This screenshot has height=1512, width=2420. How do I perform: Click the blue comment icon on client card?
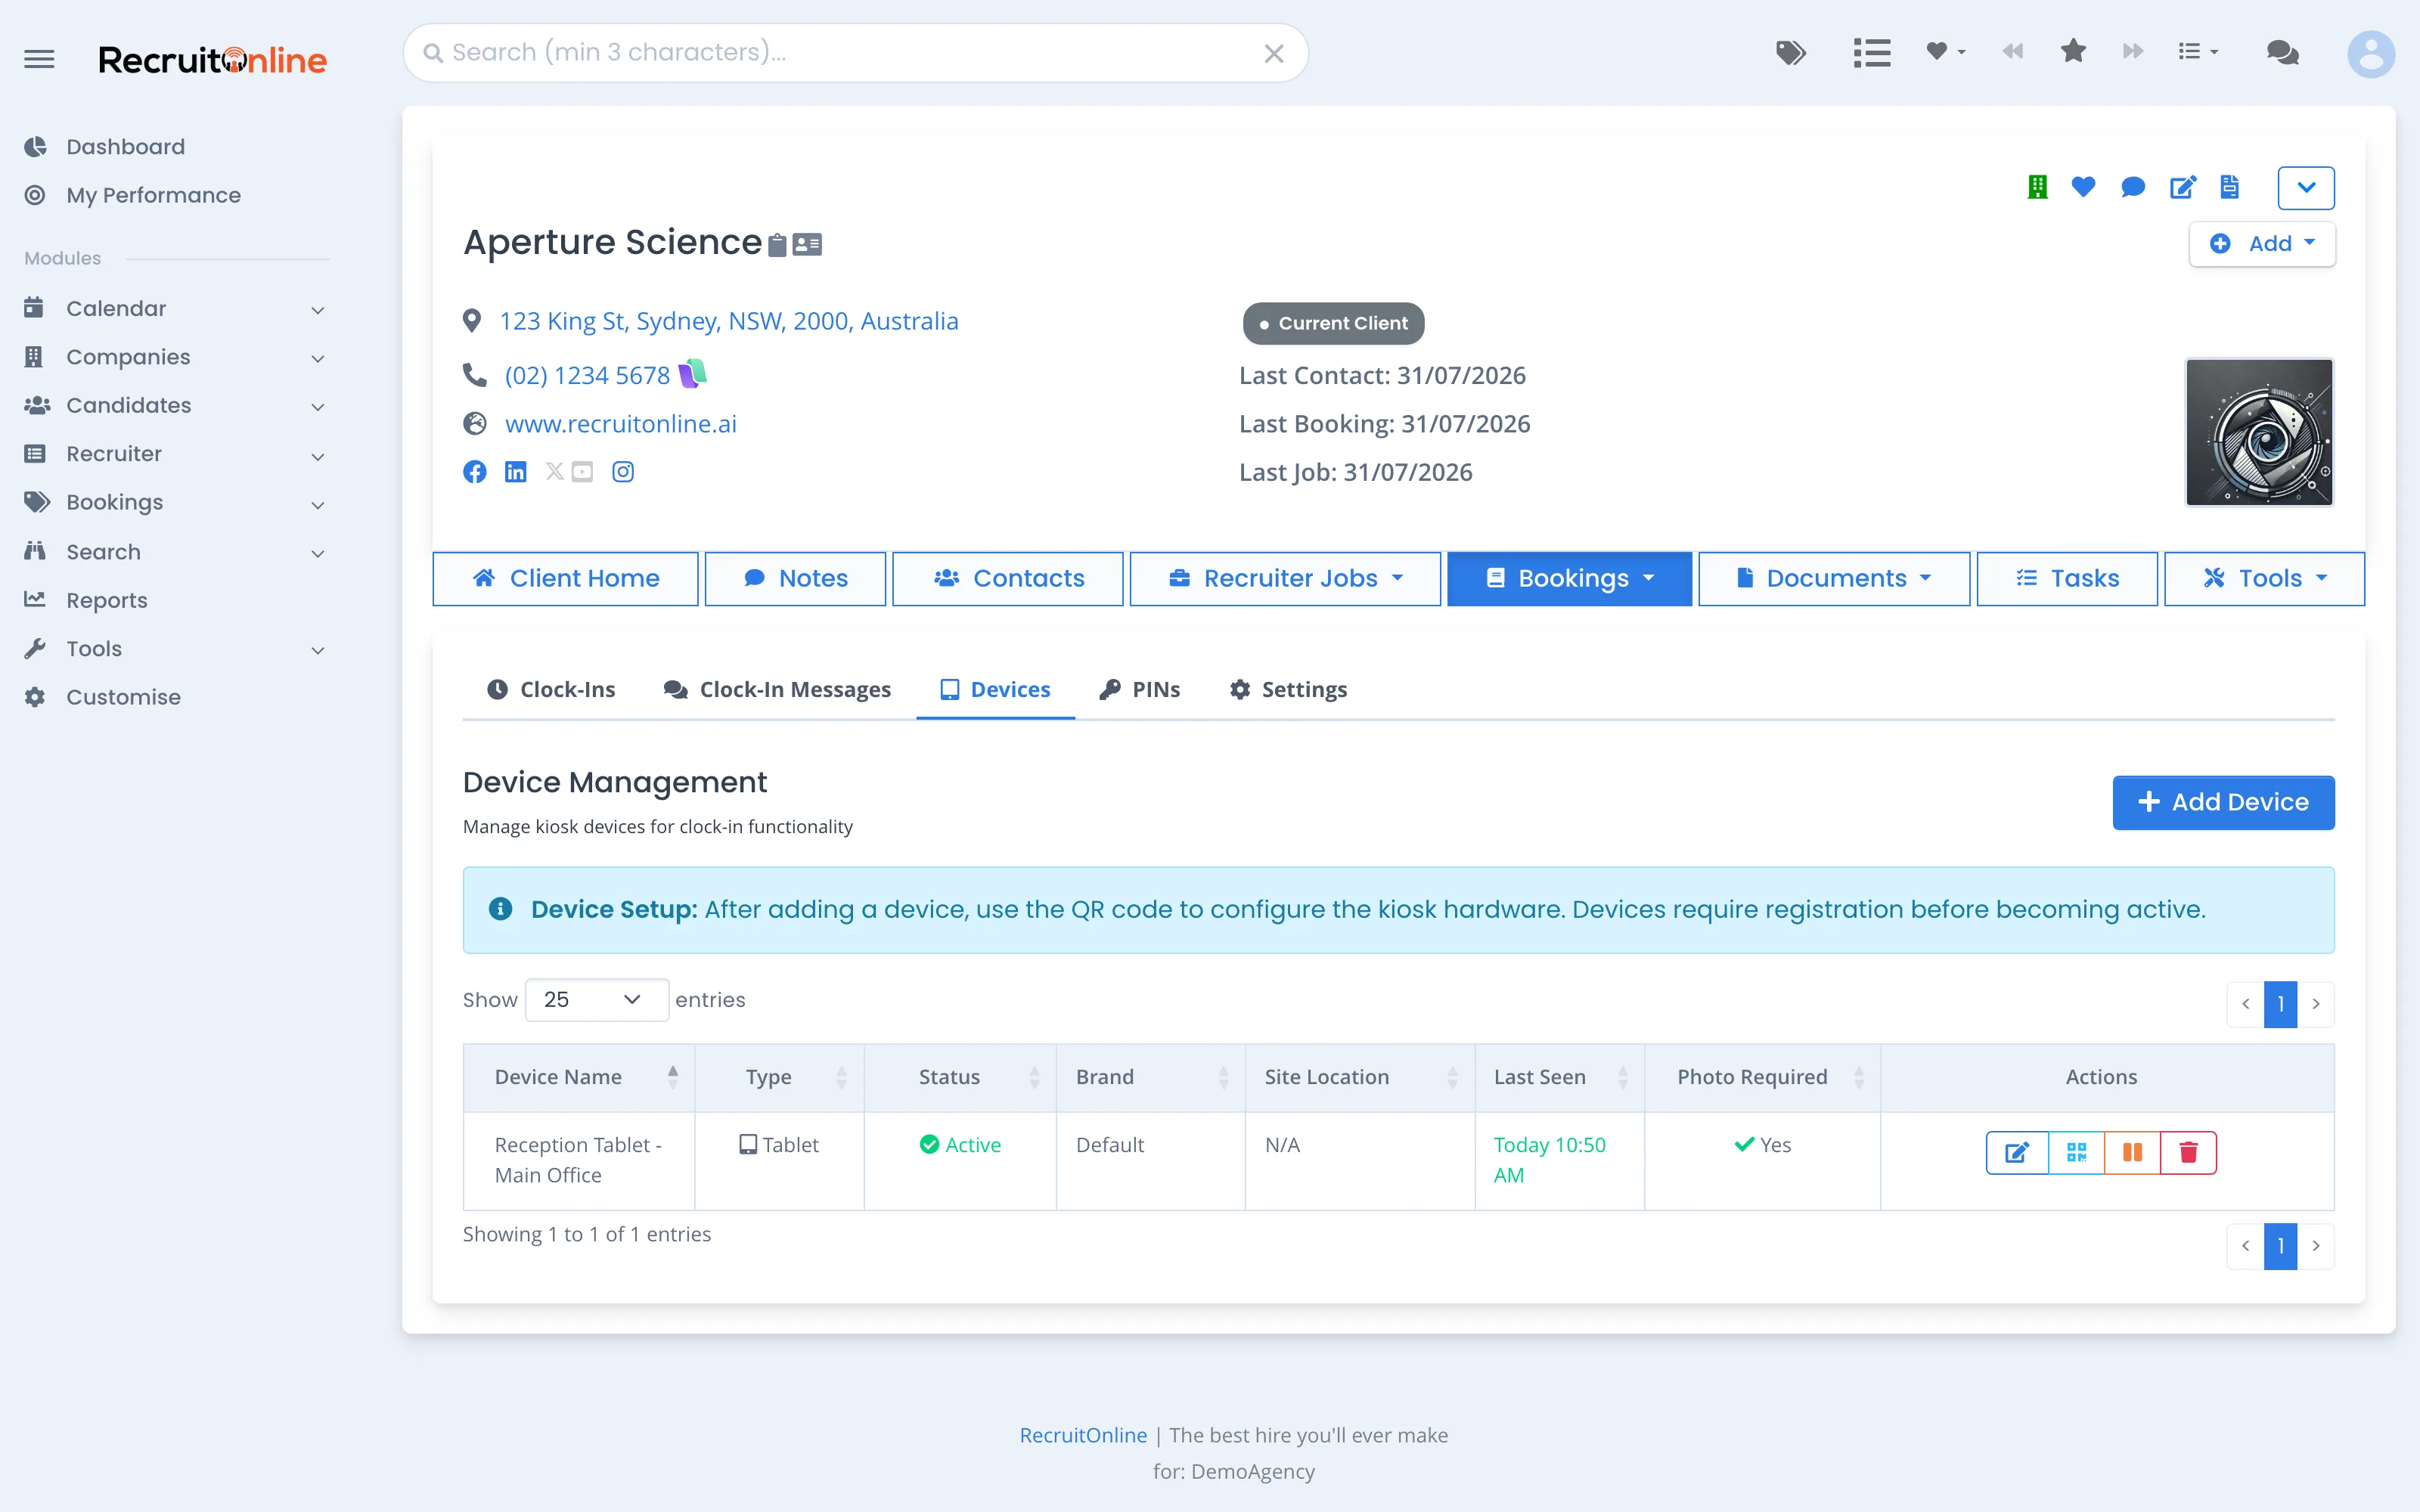[2133, 187]
